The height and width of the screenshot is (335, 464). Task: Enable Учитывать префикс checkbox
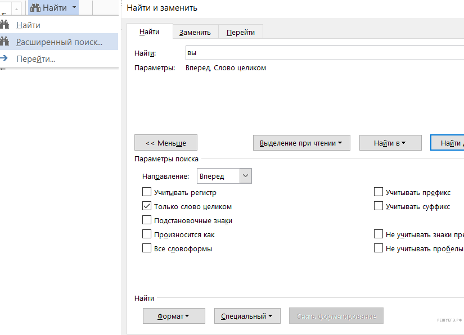[x=379, y=192]
